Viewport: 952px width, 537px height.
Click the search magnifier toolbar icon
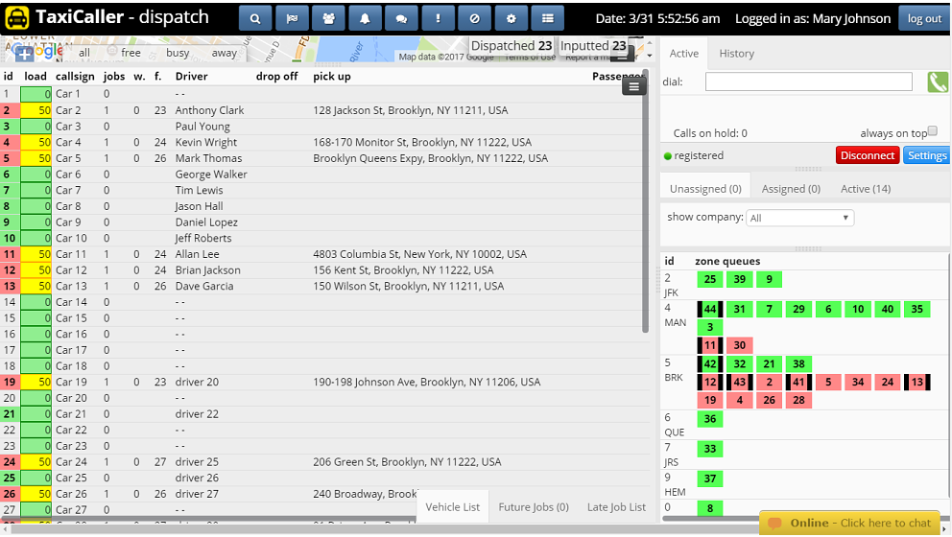pos(255,18)
